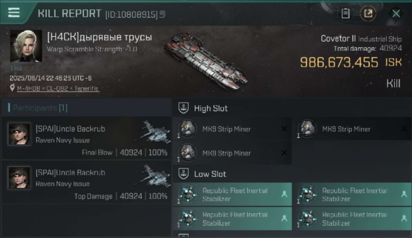Share kill report via export icon
This screenshot has height=238, width=412.
point(368,14)
